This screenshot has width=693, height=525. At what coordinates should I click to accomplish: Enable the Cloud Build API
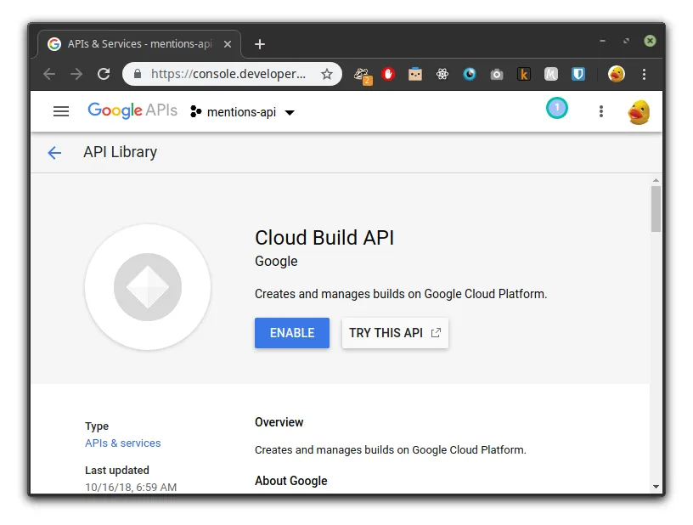[x=291, y=333]
